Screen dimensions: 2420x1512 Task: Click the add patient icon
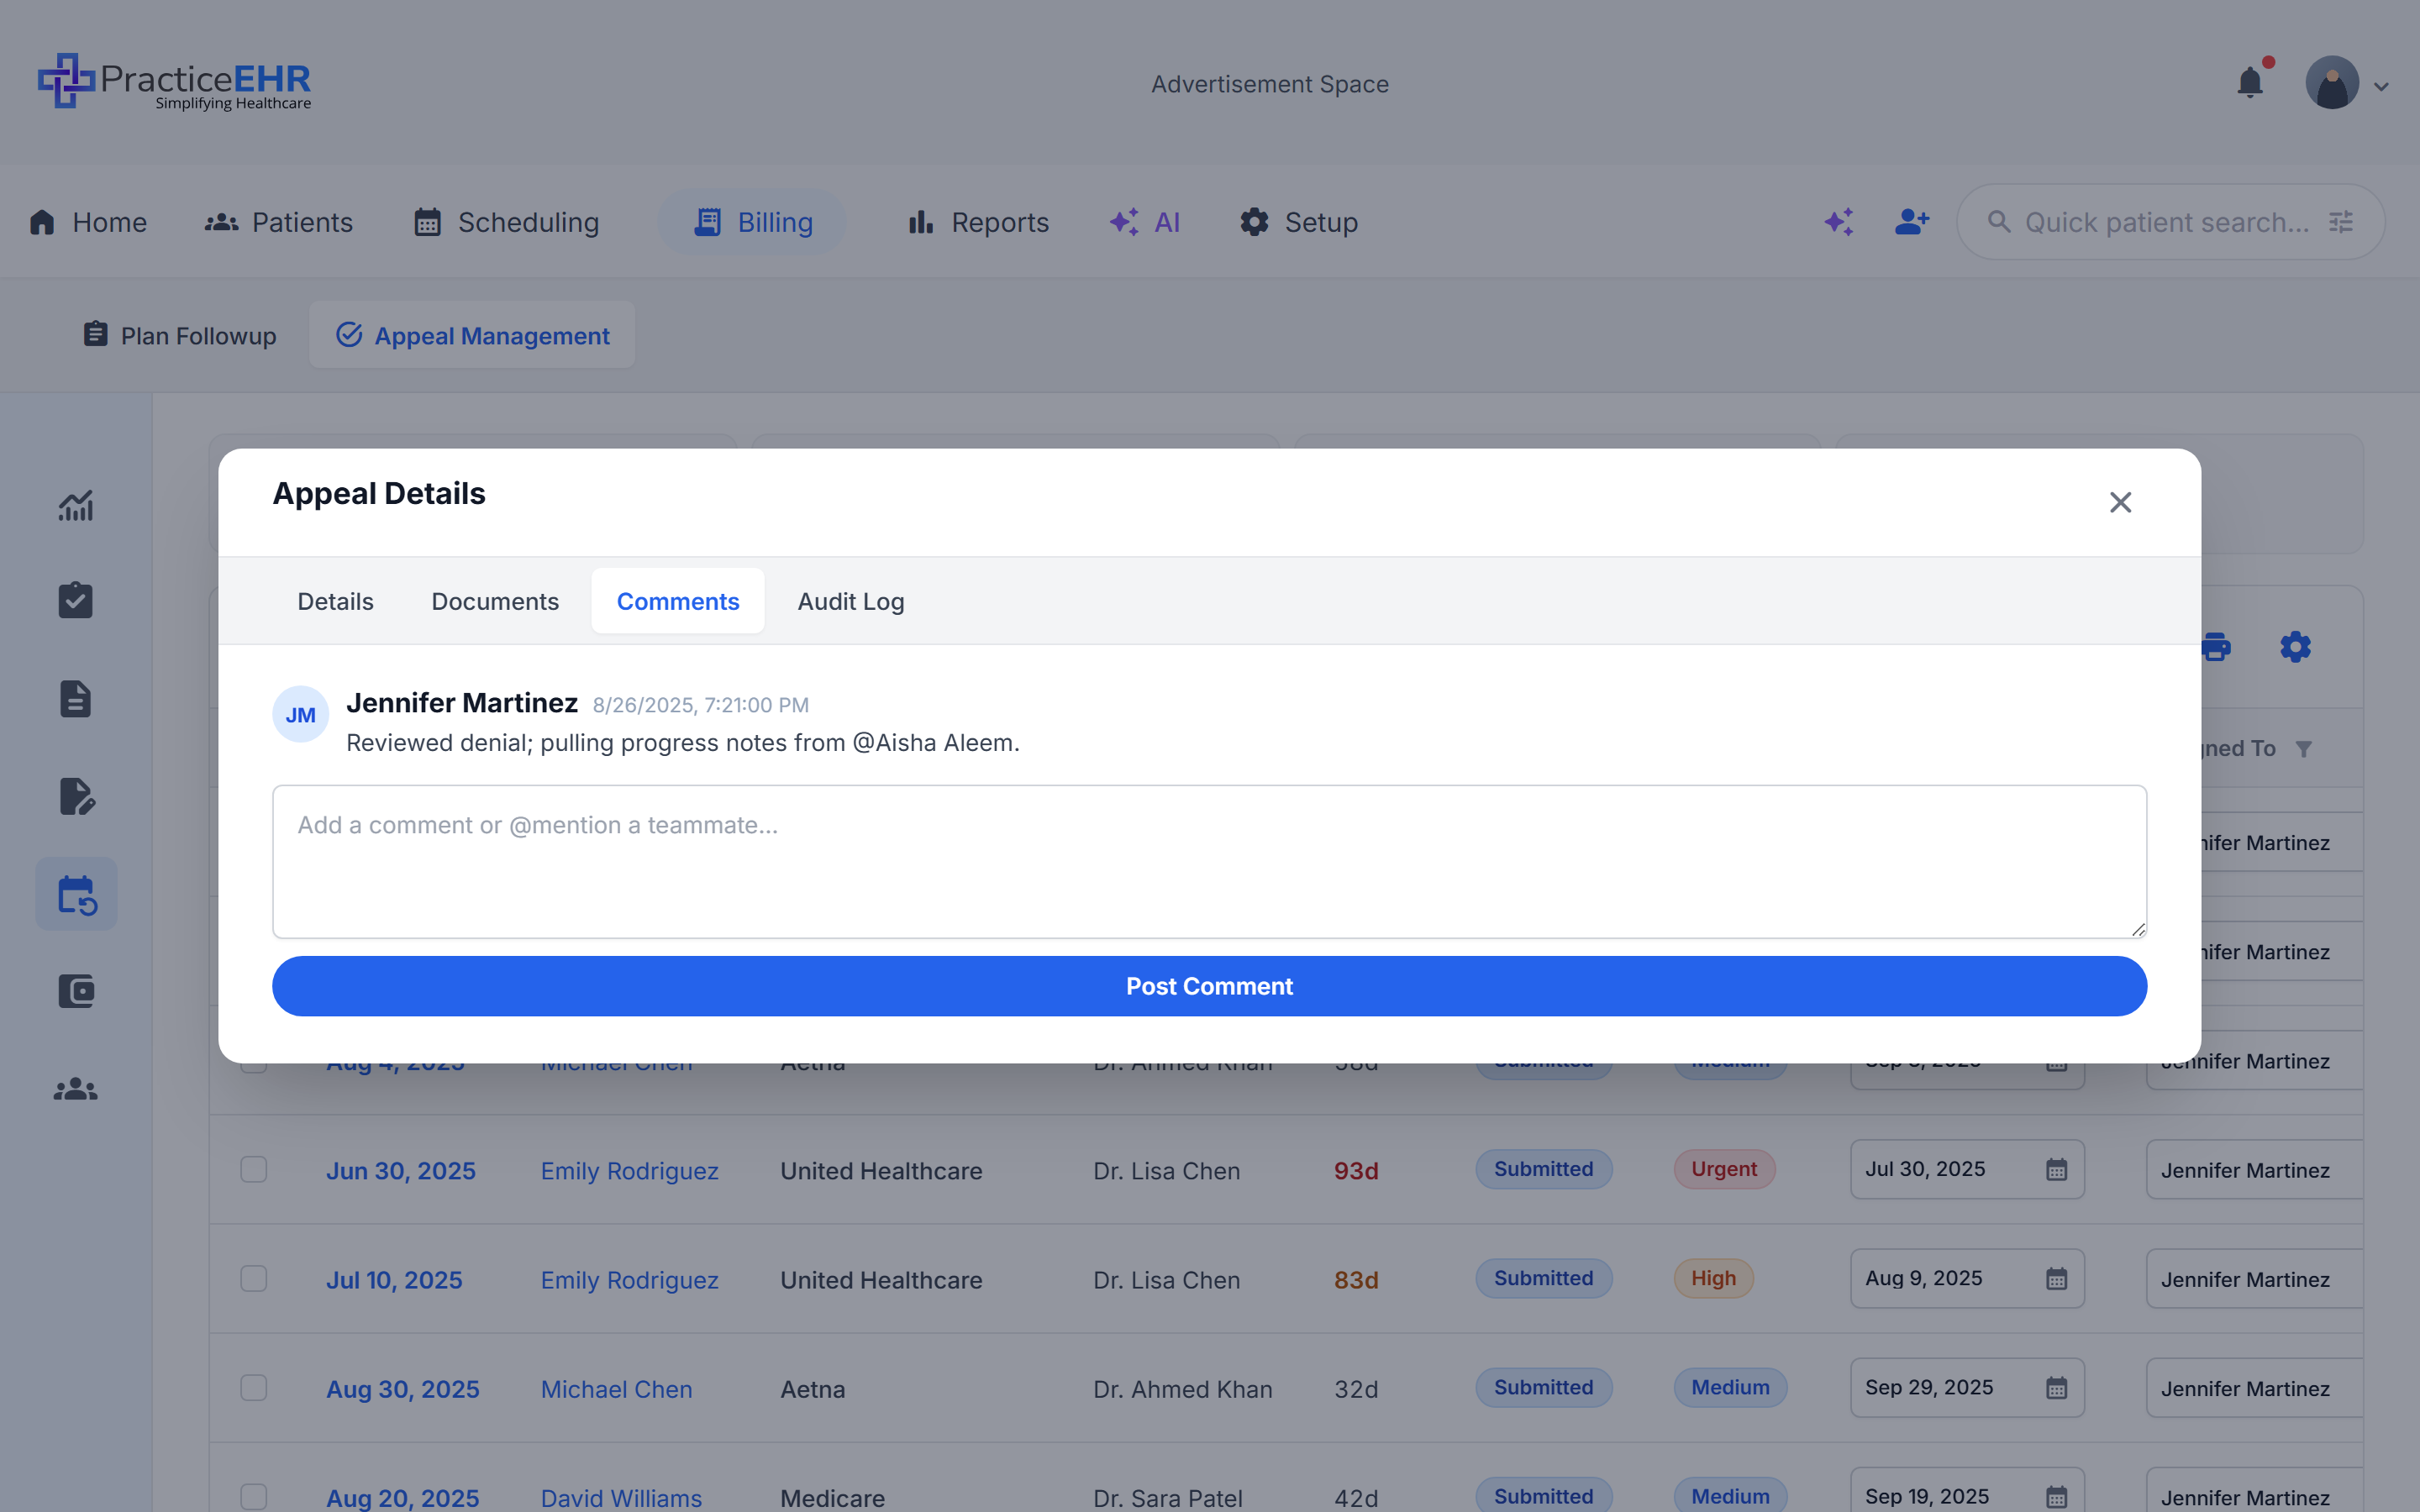[1912, 221]
